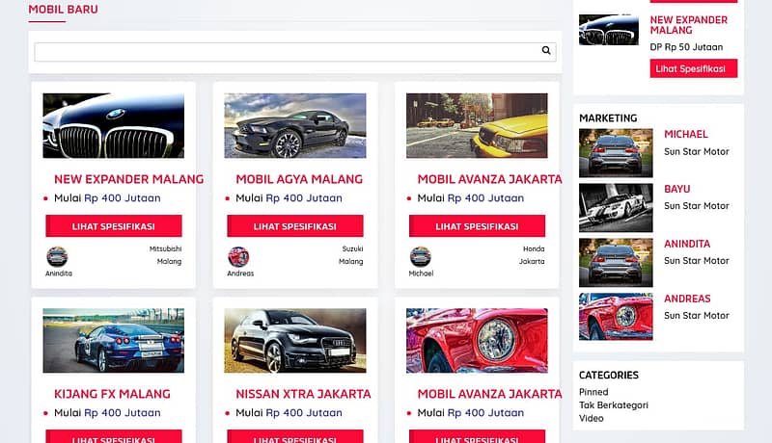Click the Honda brand label
772x443 pixels.
click(534, 249)
